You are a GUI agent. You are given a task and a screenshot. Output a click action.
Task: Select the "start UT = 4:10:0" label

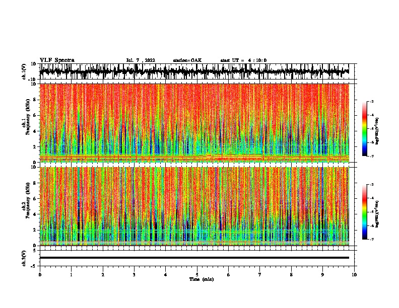tap(243, 60)
